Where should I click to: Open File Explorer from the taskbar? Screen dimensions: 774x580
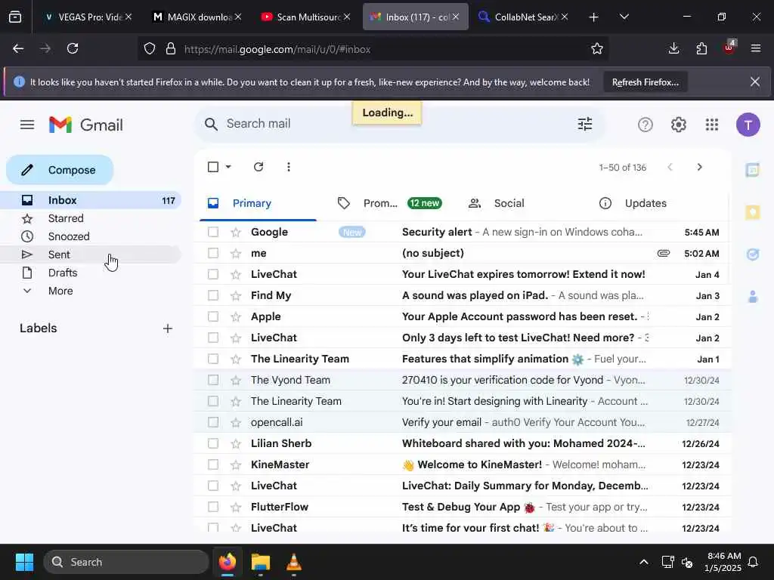pos(261,562)
